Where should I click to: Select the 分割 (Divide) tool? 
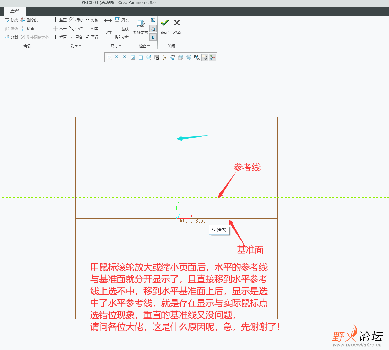[x=11, y=37]
